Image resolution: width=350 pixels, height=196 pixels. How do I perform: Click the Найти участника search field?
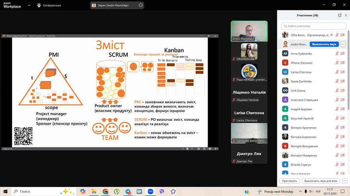pyautogui.click(x=313, y=26)
